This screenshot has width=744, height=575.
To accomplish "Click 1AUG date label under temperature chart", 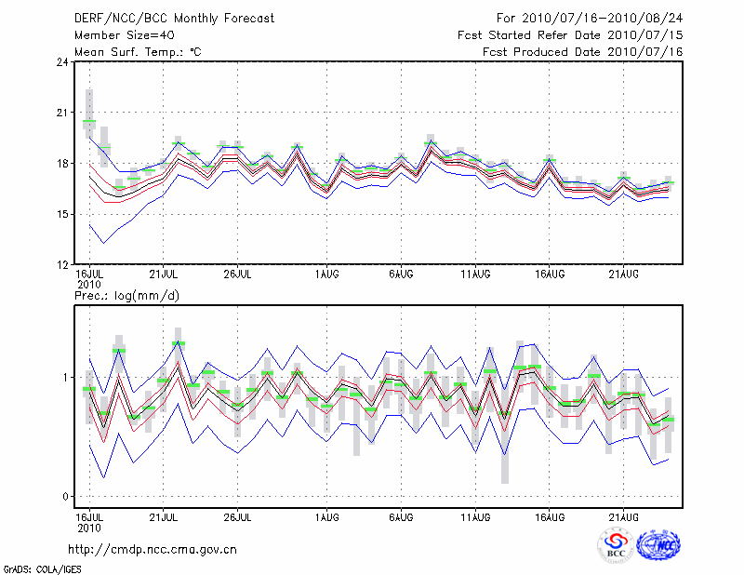I will (x=326, y=274).
